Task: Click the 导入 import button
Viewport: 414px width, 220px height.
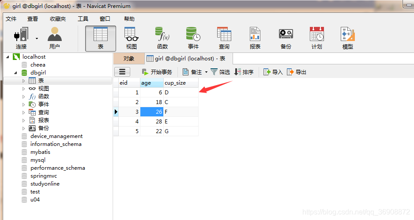Action: (273, 72)
